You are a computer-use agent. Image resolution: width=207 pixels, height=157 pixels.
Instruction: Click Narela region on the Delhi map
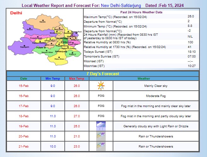(x=42, y=21)
